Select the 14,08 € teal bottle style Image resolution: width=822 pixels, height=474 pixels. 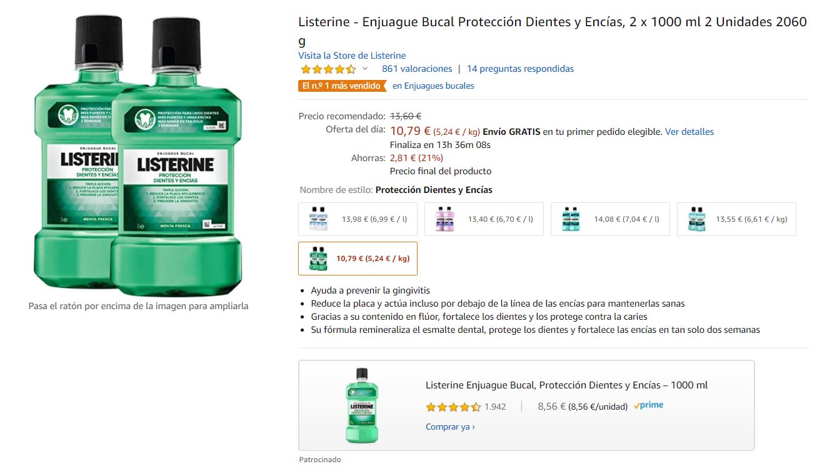tap(610, 219)
